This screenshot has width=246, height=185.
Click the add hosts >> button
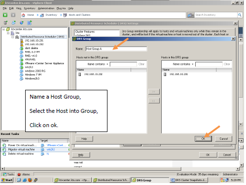pos(154,92)
